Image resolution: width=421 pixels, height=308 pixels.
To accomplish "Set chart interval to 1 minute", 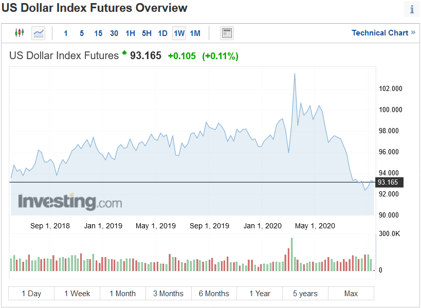I will click(66, 33).
